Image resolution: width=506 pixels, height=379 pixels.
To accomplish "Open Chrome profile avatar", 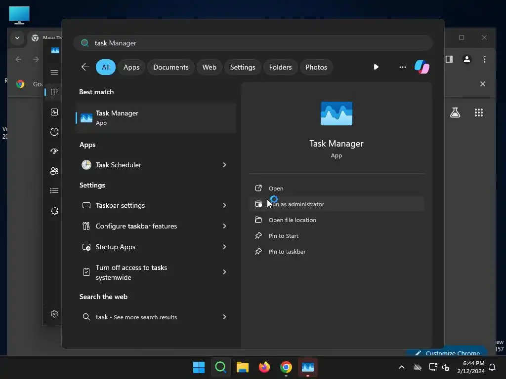I will [x=466, y=59].
